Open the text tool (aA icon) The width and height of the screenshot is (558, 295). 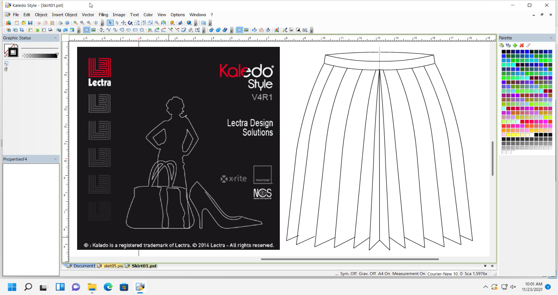[180, 23]
